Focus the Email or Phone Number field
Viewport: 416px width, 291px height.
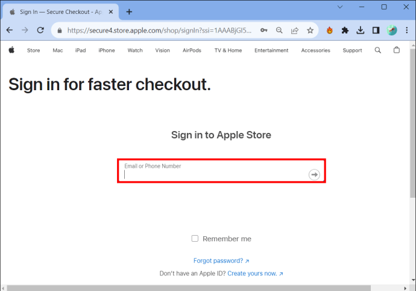tap(221, 171)
